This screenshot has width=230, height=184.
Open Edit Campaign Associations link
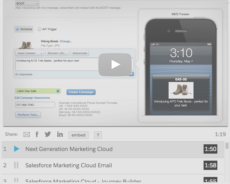[x=32, y=98]
